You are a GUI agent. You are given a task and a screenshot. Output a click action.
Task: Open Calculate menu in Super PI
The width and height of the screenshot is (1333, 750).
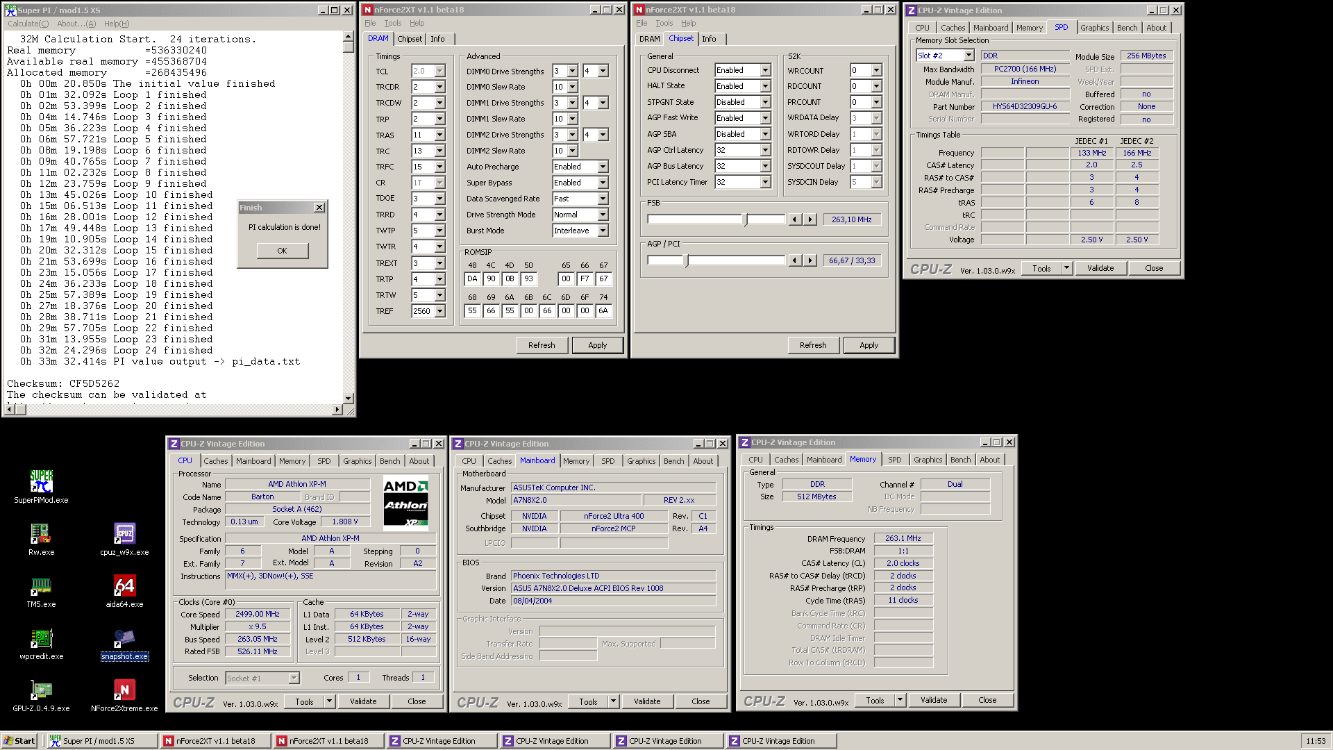click(x=28, y=24)
